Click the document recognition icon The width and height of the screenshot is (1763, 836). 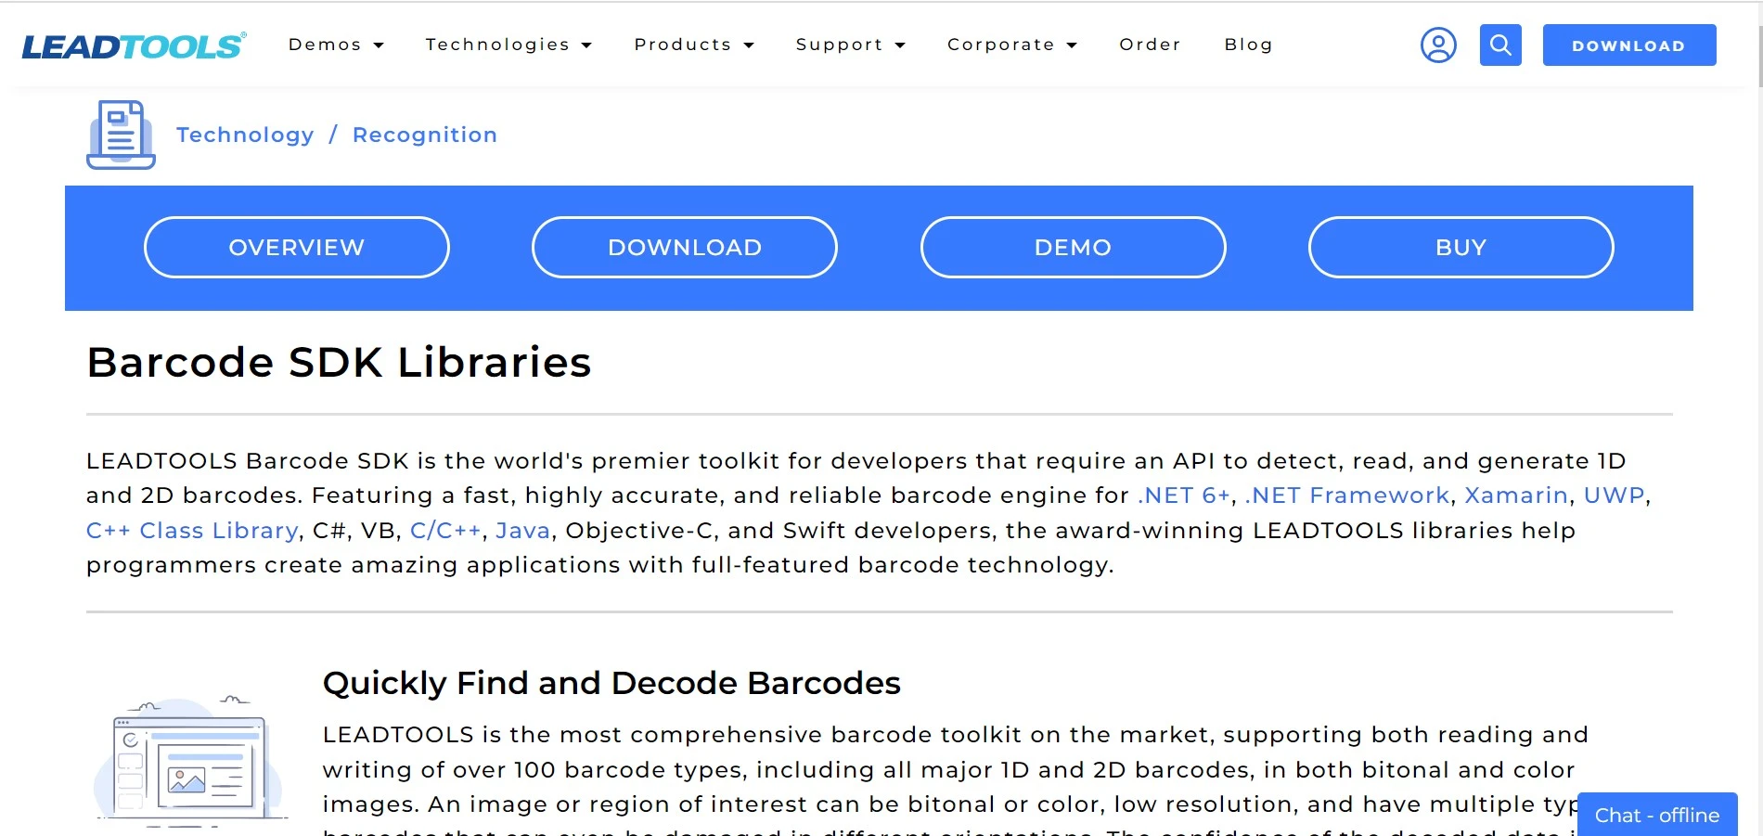point(121,135)
